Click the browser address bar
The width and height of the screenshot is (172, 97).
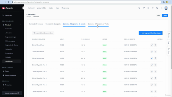tap(86, 2)
